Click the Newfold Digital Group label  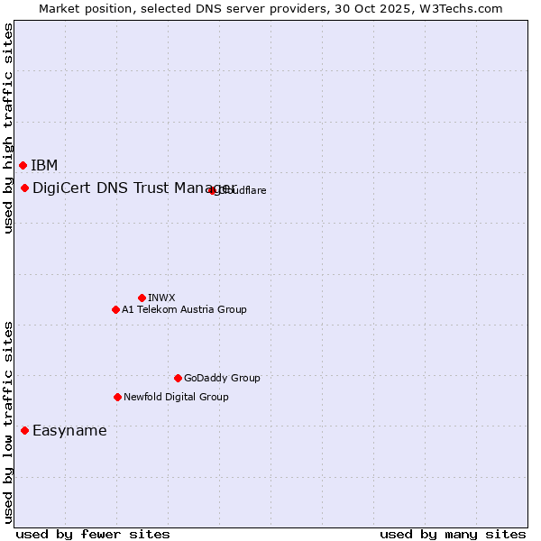[x=176, y=397]
